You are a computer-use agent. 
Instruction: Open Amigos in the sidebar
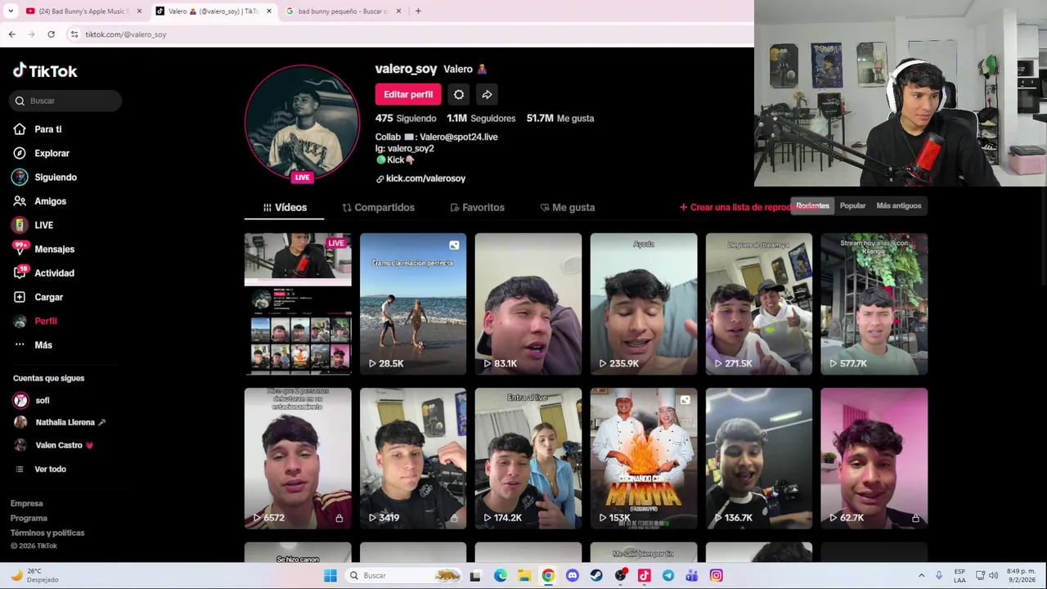point(50,201)
